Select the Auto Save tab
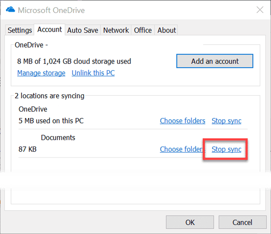This screenshot has height=234, width=271. tap(83, 30)
